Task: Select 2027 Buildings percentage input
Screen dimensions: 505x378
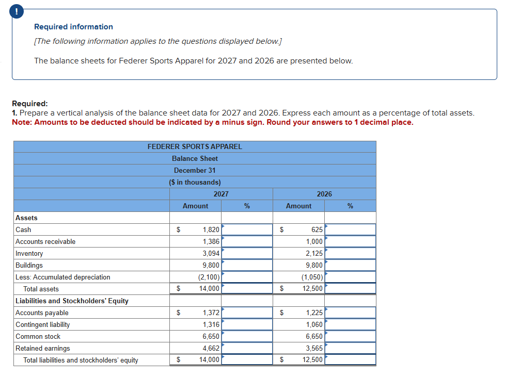Action: click(x=247, y=266)
